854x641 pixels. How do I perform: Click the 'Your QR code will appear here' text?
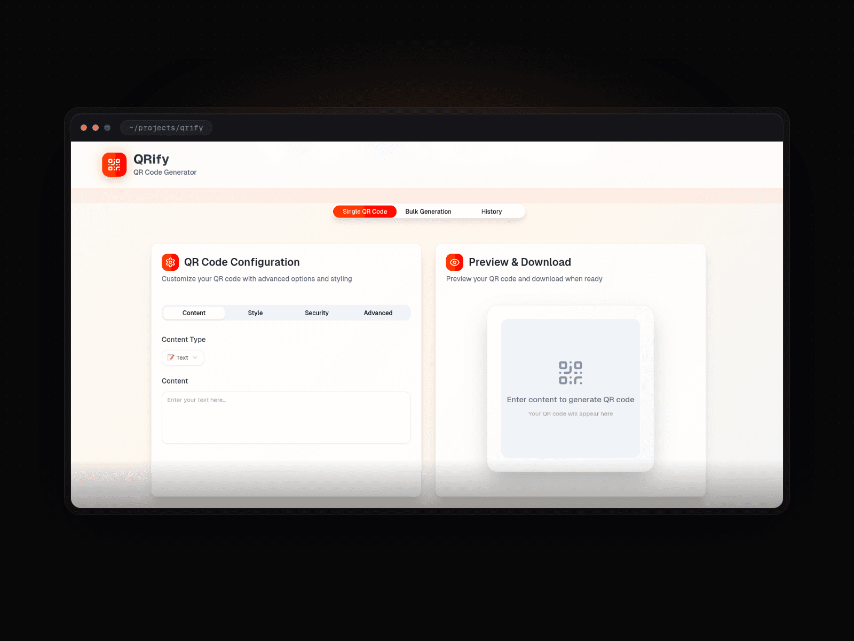(571, 414)
